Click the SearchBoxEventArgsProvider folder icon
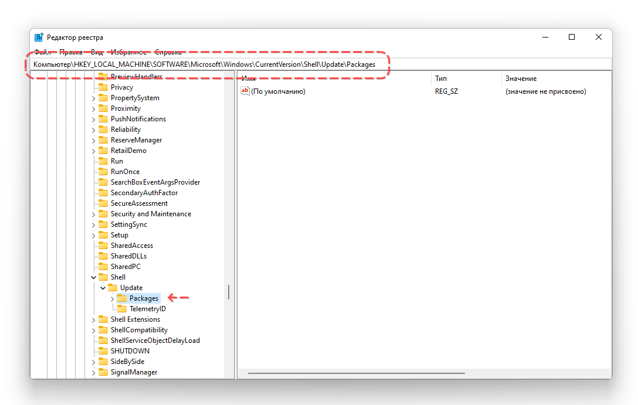 103,182
